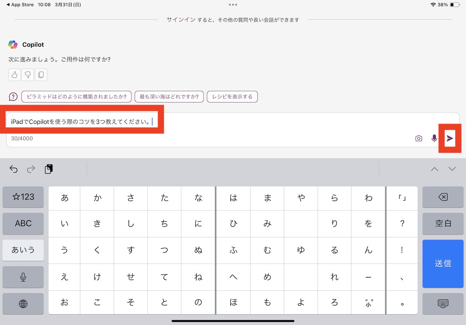The height and width of the screenshot is (325, 466).
Task: Tap the ま key
Action: click(x=267, y=198)
